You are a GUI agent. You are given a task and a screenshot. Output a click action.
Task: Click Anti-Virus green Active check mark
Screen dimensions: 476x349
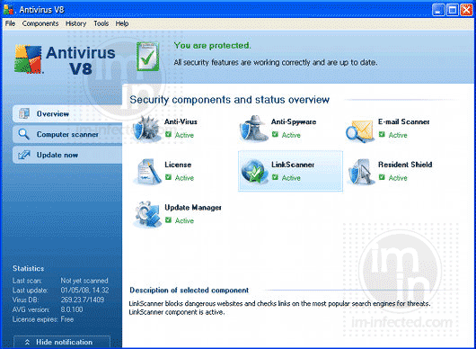pyautogui.click(x=169, y=134)
